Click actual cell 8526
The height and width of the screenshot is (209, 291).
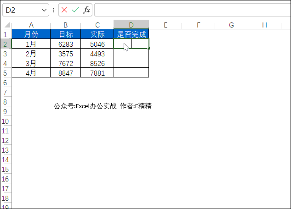(x=97, y=63)
